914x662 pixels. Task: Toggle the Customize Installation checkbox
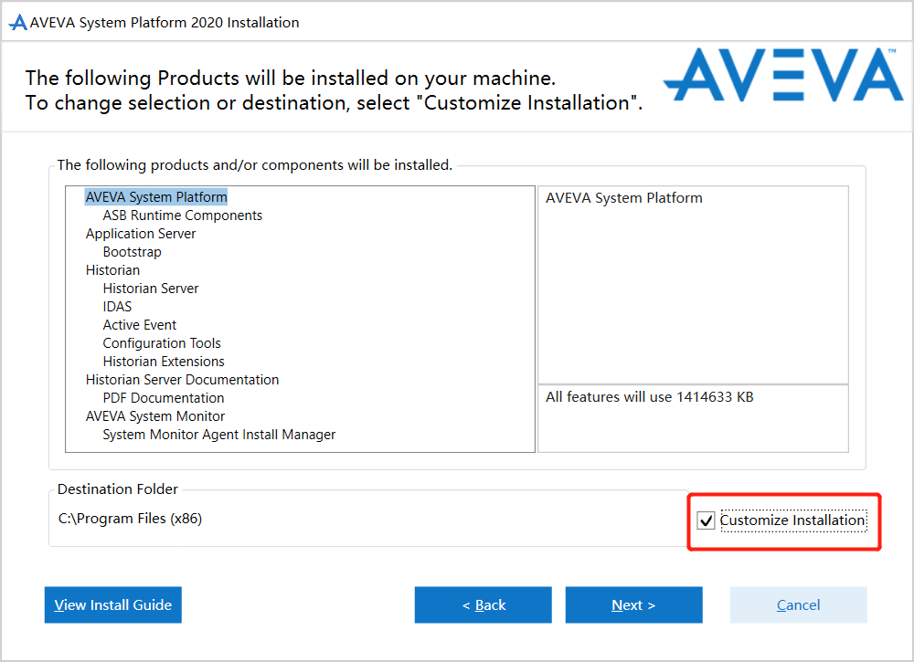(x=706, y=520)
